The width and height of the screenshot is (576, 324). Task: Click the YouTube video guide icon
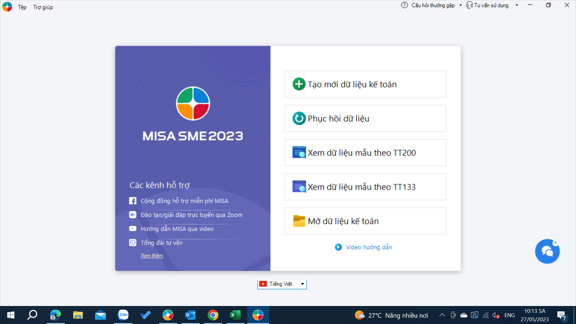[133, 229]
